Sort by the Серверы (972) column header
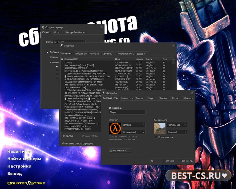 pos(89,59)
